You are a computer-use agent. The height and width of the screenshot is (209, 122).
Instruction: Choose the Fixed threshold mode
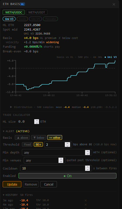click(27, 145)
